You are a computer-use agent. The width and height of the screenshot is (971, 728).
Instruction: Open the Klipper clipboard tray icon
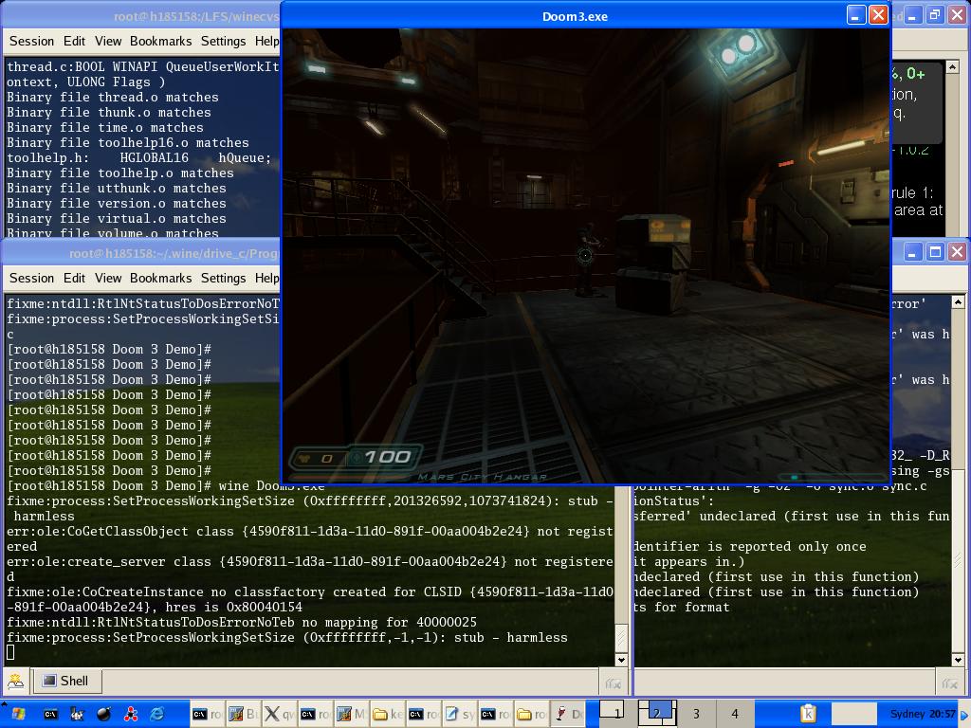pyautogui.click(x=808, y=714)
